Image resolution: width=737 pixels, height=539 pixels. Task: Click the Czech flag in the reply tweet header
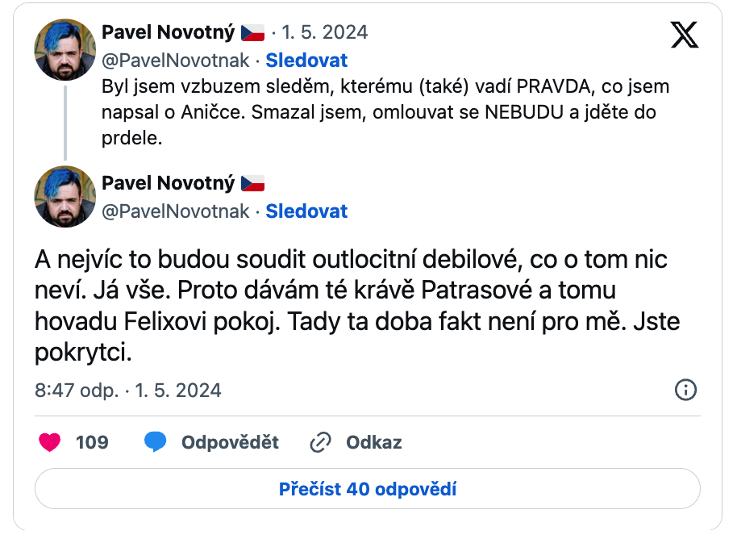pyautogui.click(x=252, y=184)
